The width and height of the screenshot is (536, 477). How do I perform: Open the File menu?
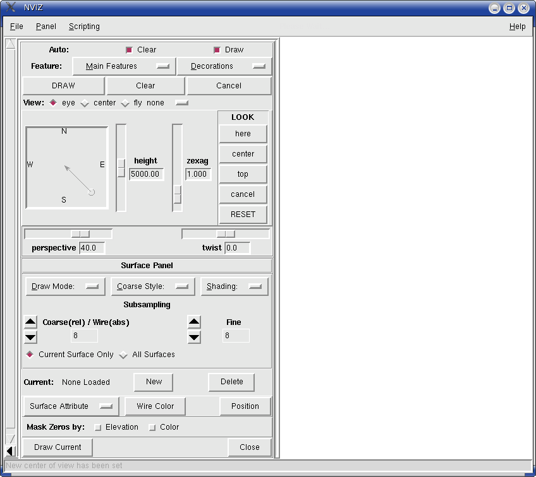[x=16, y=26]
